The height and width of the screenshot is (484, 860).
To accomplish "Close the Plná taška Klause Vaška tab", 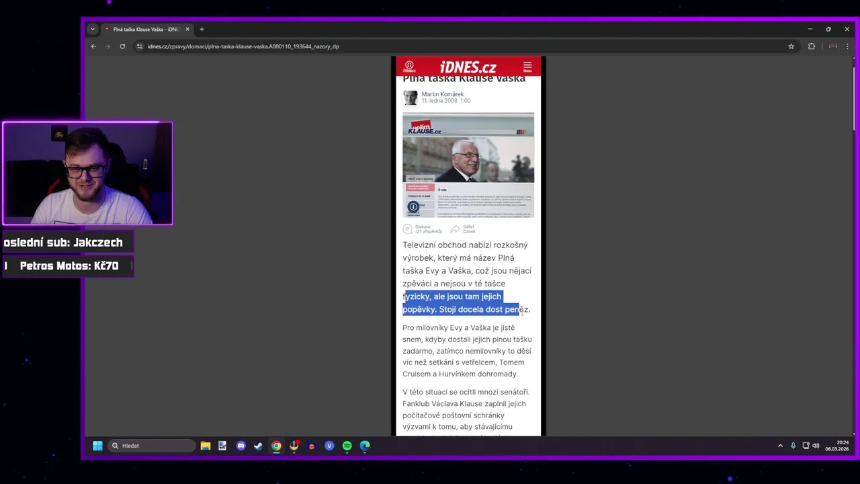I will click(187, 29).
